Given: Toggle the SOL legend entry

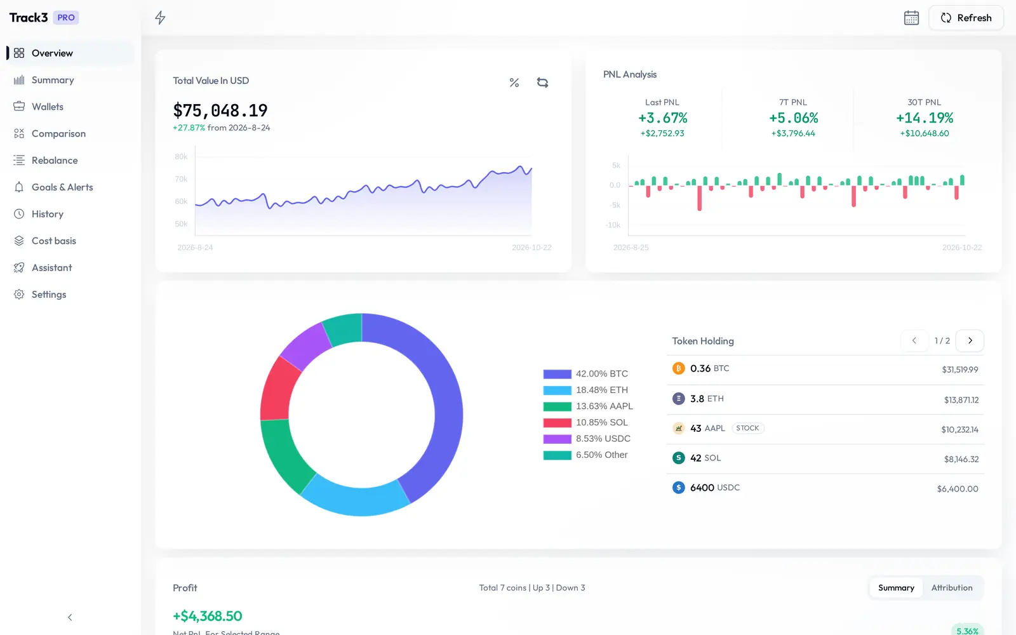Looking at the screenshot, I should [585, 423].
